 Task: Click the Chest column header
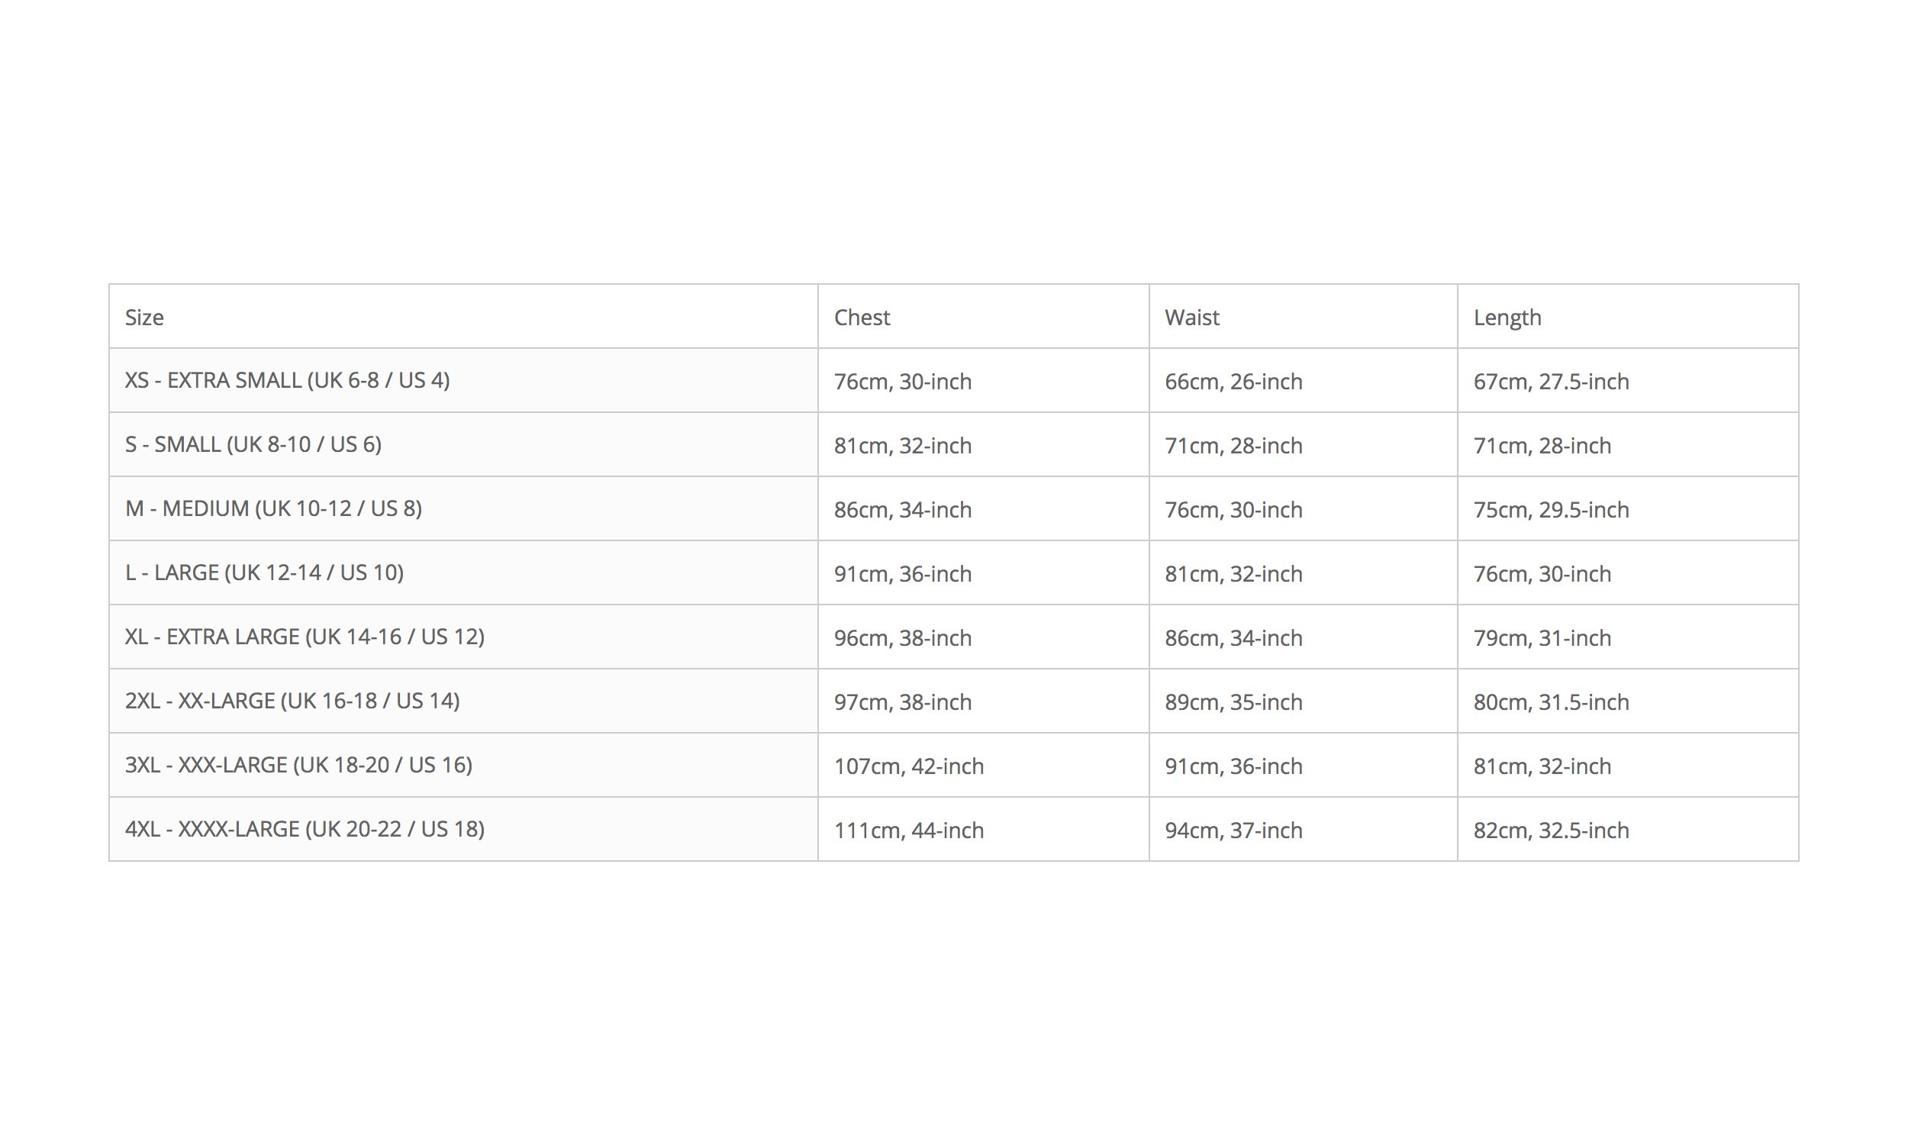coord(862,317)
